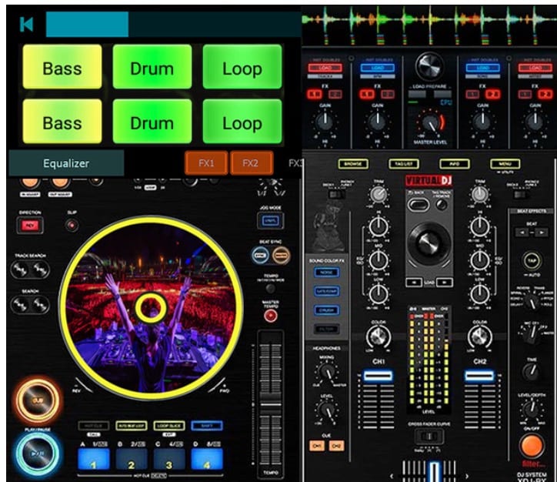Image resolution: width=557 pixels, height=482 pixels.
Task: Trigger the bottom-row Bass sample pad
Action: click(x=62, y=122)
